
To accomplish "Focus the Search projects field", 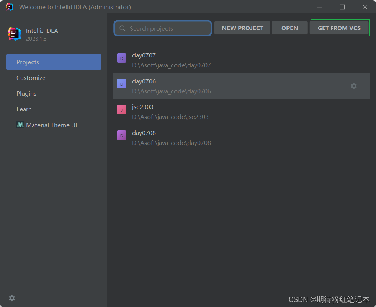I will click(x=163, y=28).
